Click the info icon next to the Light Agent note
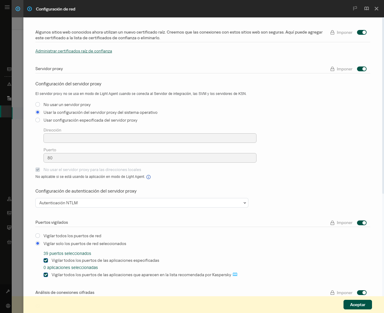The image size is (384, 313). 148,177
